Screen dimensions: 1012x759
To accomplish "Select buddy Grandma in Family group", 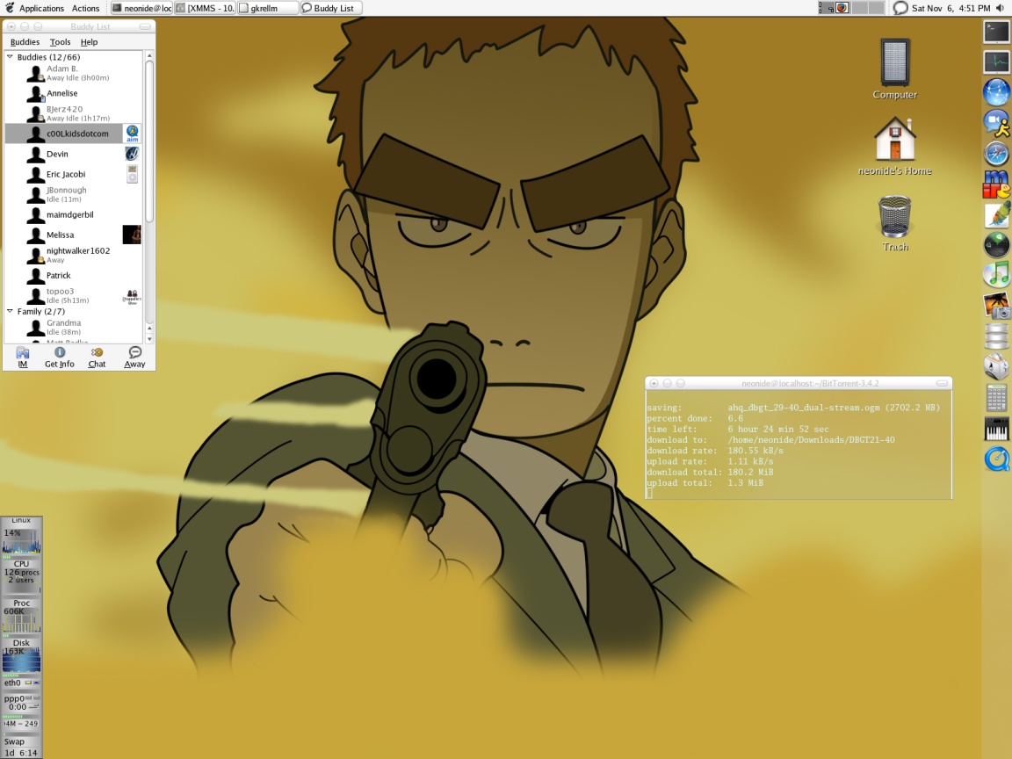I will click(74, 327).
